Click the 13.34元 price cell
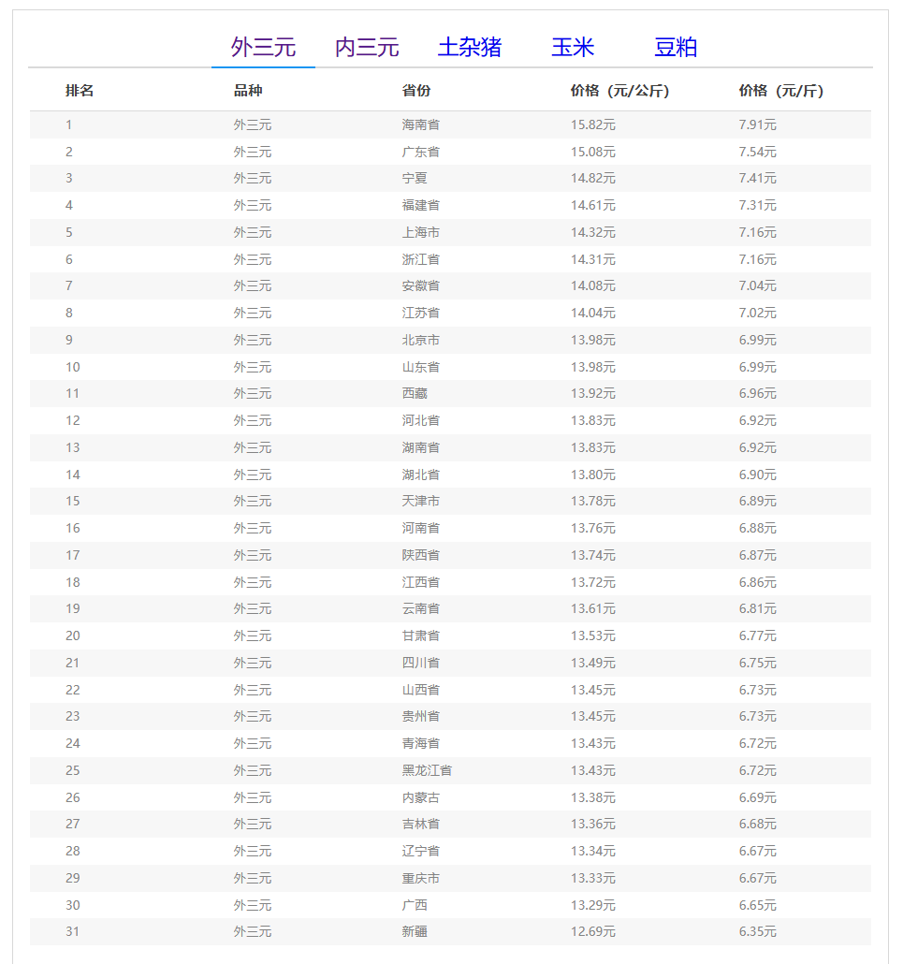The height and width of the screenshot is (964, 903). pyautogui.click(x=593, y=851)
